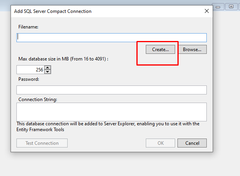Click the Create... button
Image resolution: width=240 pixels, height=176 pixels.
[160, 49]
